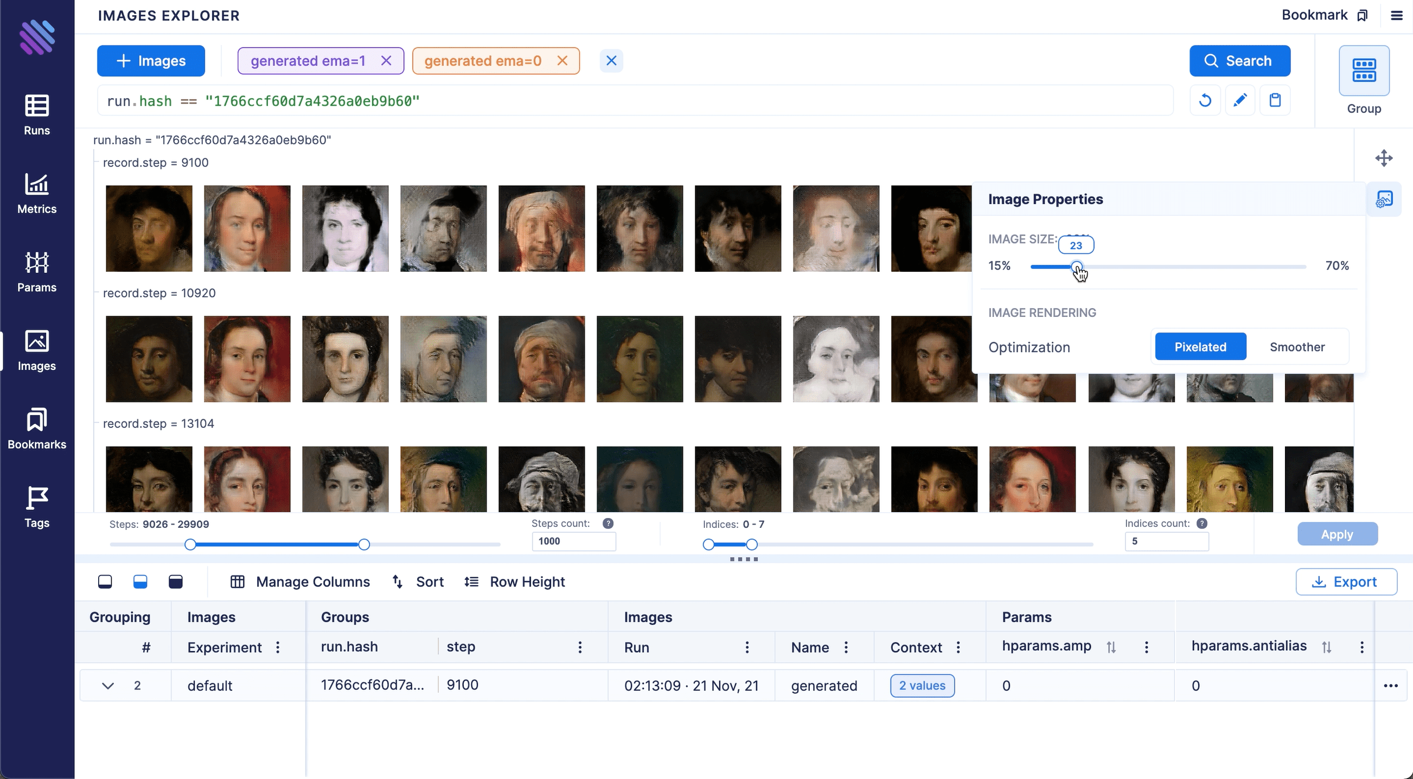
Task: Select Smoother rendering optimization
Action: [1297, 347]
